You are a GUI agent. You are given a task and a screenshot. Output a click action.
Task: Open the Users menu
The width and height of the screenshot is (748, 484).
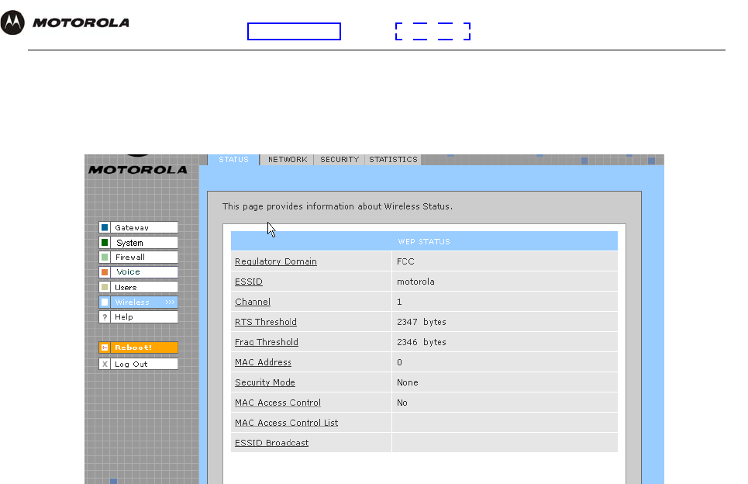(x=138, y=287)
